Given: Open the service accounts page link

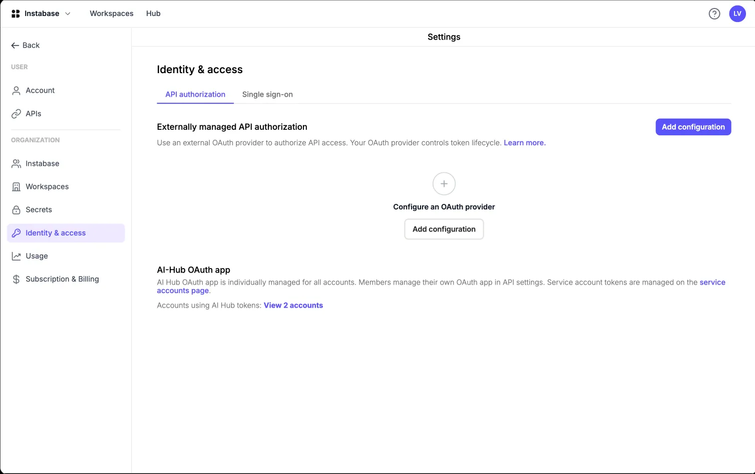Looking at the screenshot, I should [x=441, y=287].
